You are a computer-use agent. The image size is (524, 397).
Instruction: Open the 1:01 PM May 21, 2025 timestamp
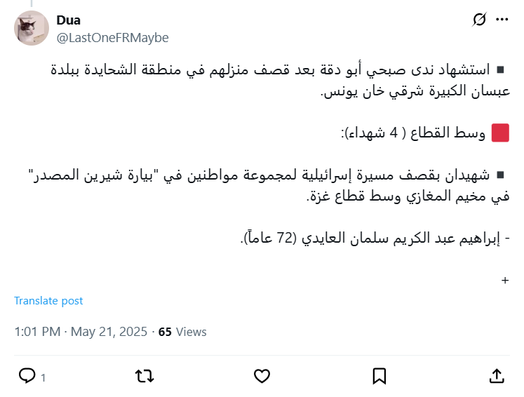point(80,332)
